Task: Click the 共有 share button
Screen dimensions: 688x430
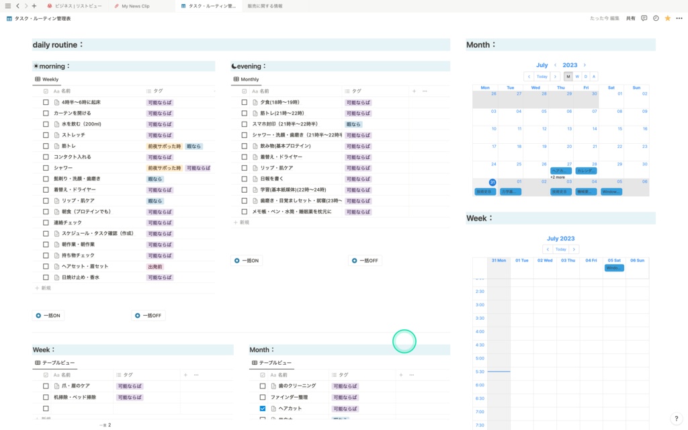Action: [x=630, y=18]
